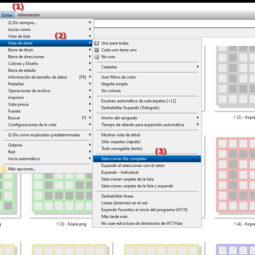255x255 pixels.
Task: Click the folder icon beside Más opciones
Action: point(3,169)
